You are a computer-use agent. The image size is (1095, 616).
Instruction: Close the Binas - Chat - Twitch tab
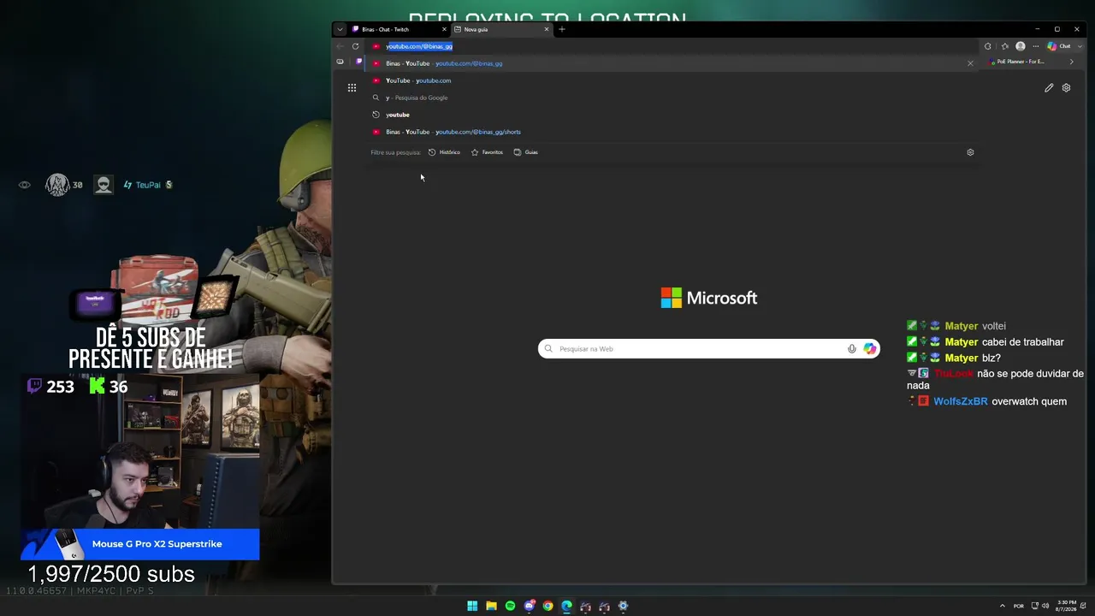coord(444,29)
